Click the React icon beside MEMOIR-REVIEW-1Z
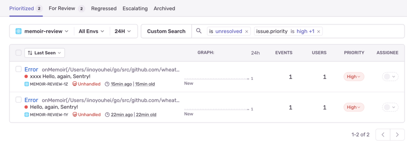The height and width of the screenshot is (148, 407). coord(27,84)
